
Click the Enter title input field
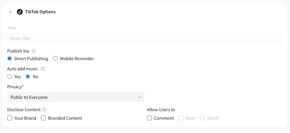[x=144, y=38]
